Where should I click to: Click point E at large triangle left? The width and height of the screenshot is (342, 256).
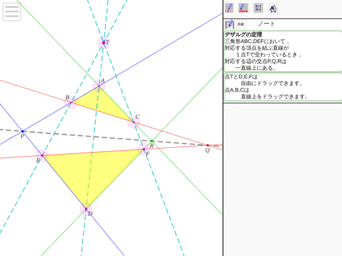click(42, 155)
